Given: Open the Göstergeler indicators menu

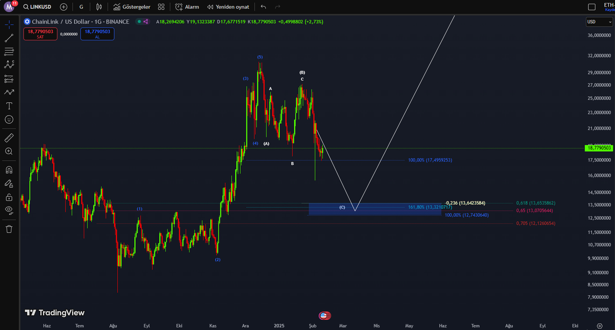Looking at the screenshot, I should 132,7.
